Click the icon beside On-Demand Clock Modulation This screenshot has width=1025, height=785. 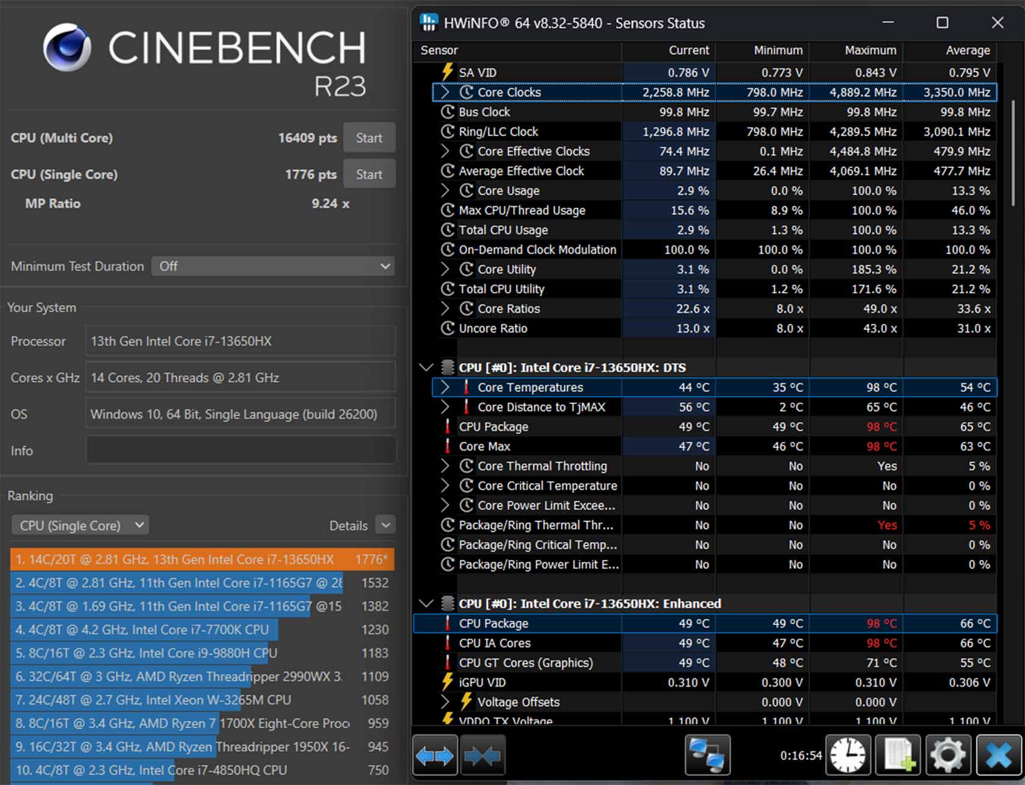tap(448, 250)
